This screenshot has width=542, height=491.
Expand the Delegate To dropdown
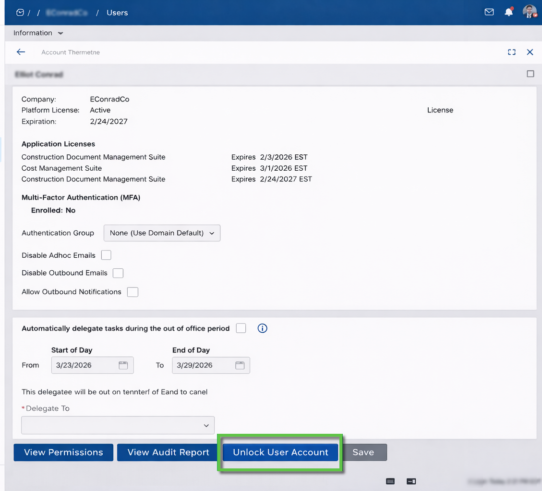click(118, 425)
